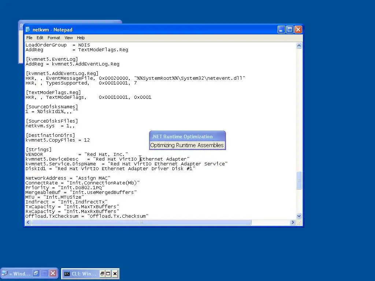The image size is (375, 281).
Task: Click the horizontal scrollbar thumb
Action: tap(141, 222)
